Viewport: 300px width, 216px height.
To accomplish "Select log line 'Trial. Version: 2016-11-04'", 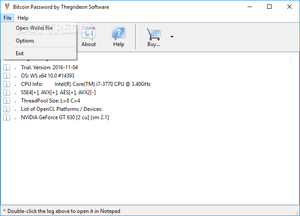I will [x=49, y=67].
